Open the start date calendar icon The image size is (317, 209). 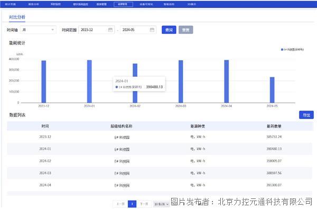[x=110, y=30]
